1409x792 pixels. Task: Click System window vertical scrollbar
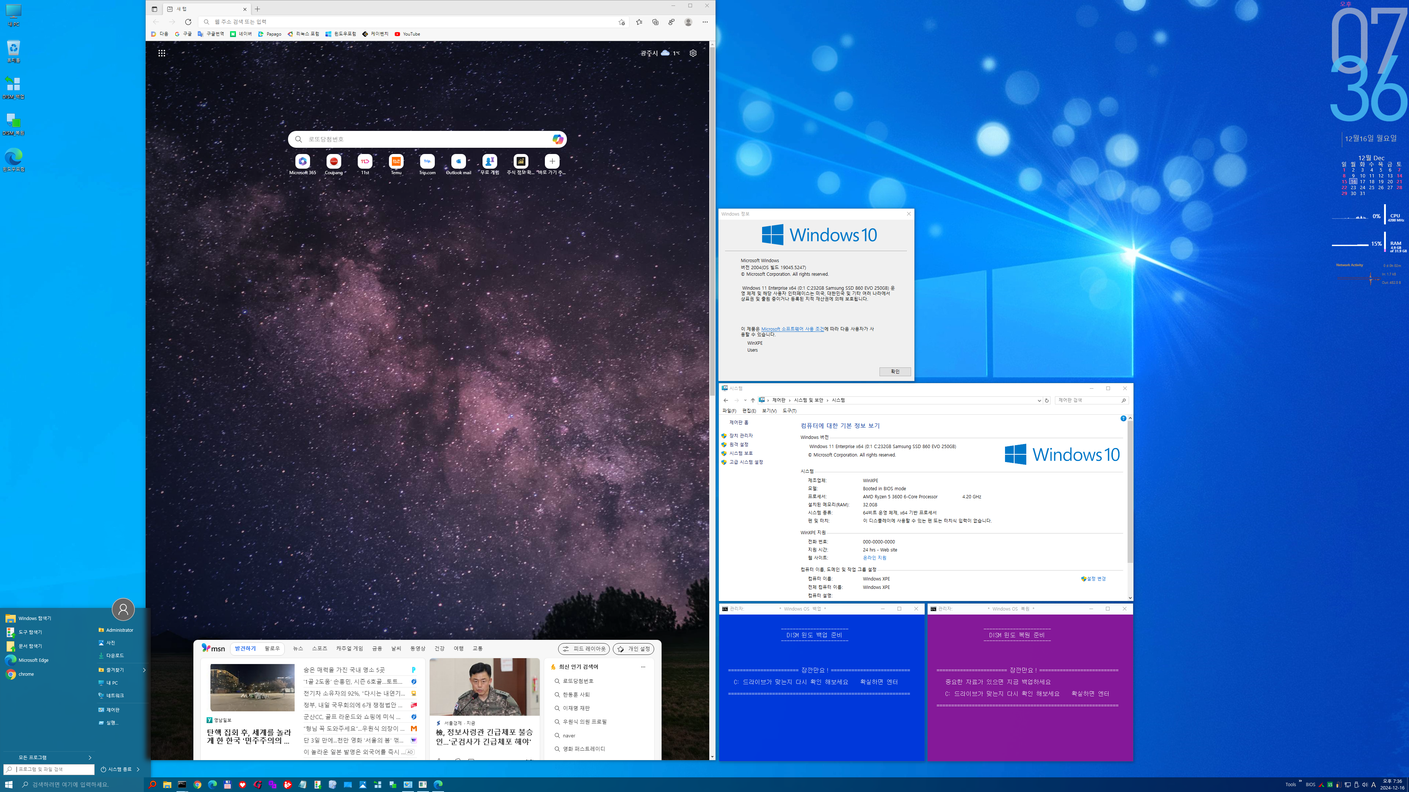(x=1130, y=492)
